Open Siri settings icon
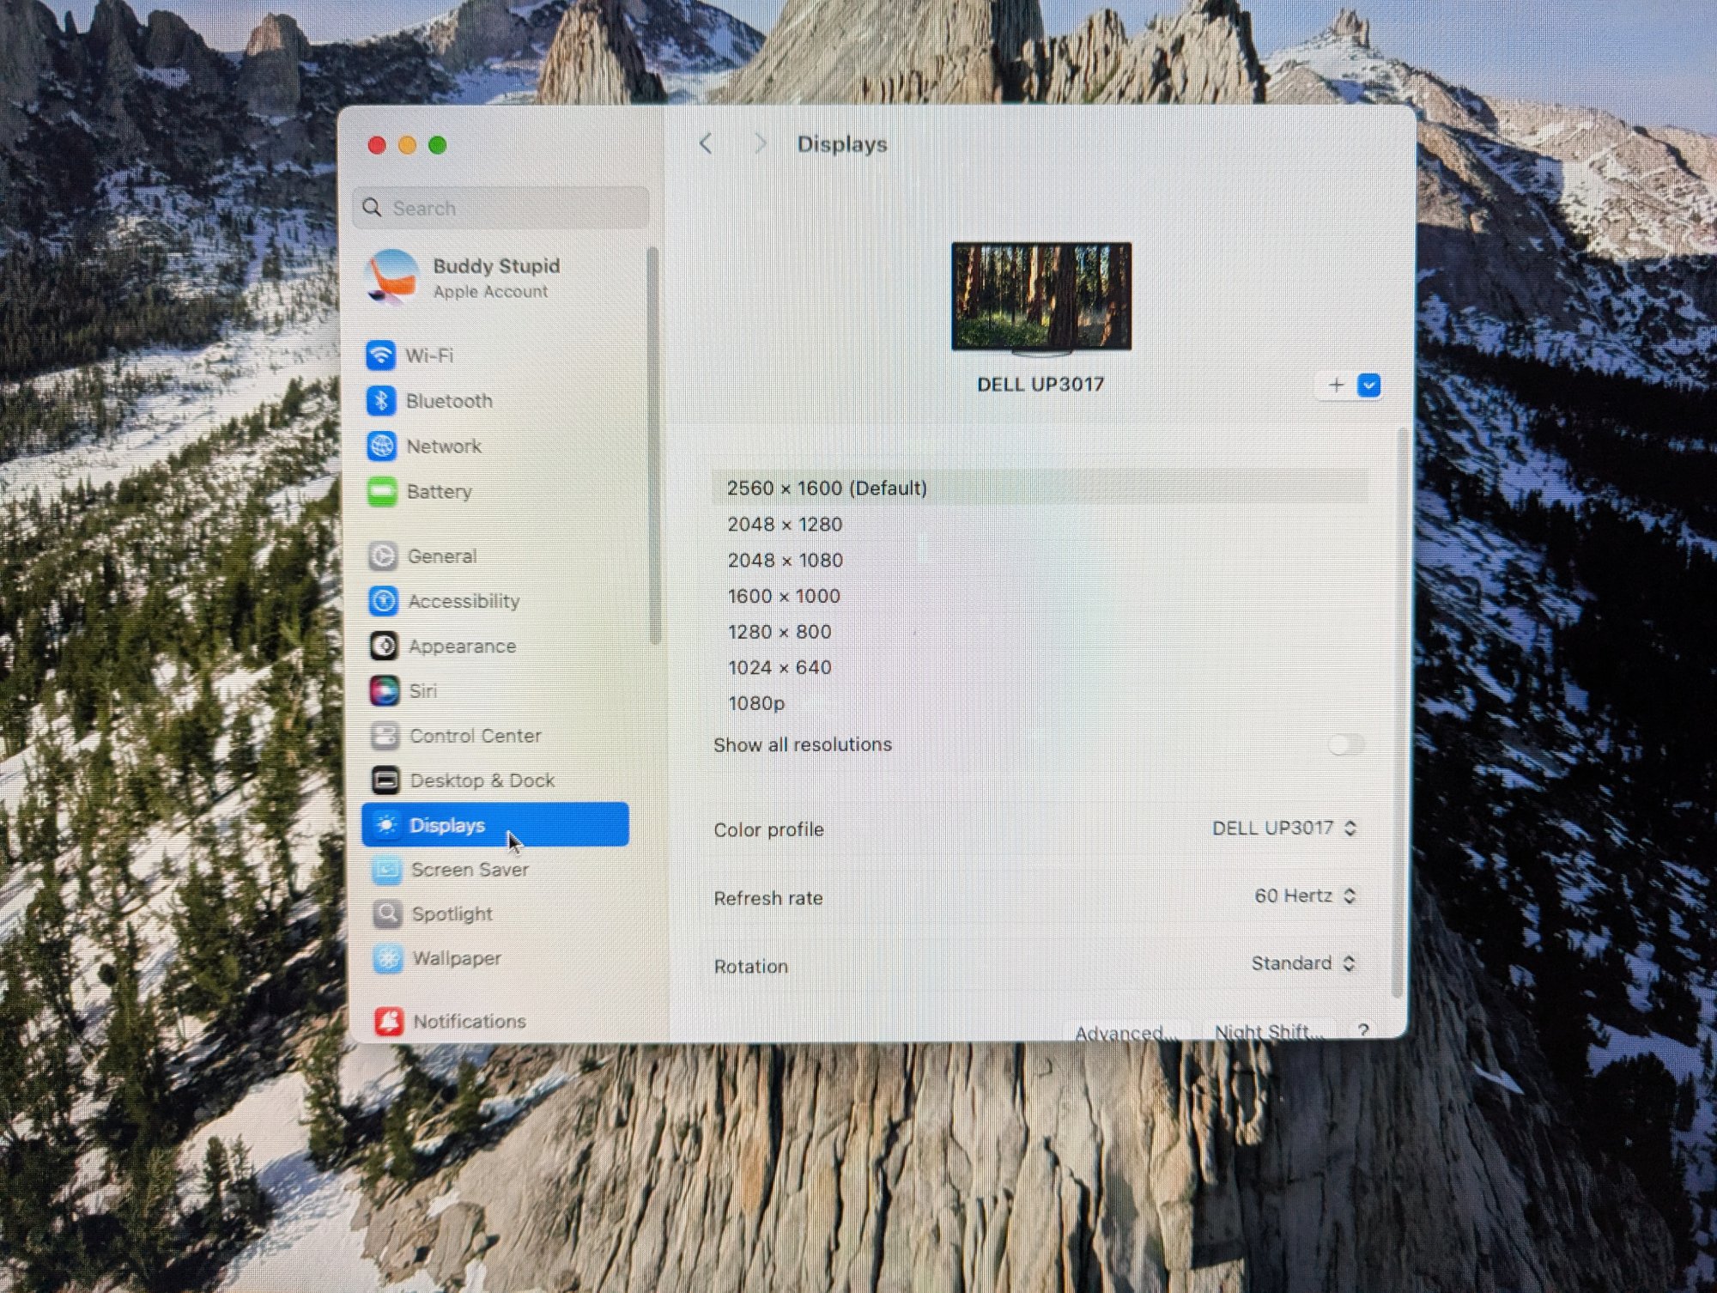 (x=384, y=691)
